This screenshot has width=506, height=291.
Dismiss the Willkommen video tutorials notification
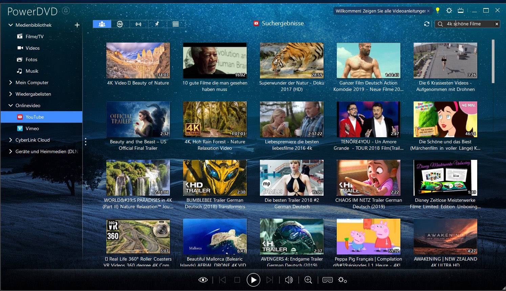coord(428,10)
